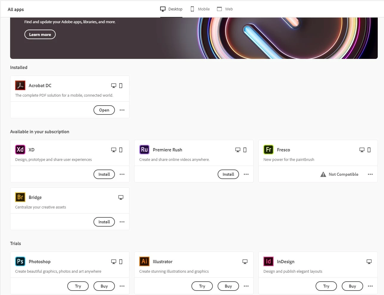
Task: Open more options menu for Illustrator
Action: click(x=246, y=286)
